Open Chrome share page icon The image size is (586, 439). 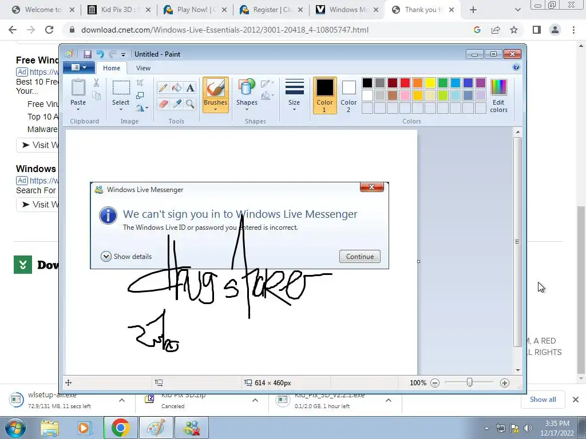(496, 30)
